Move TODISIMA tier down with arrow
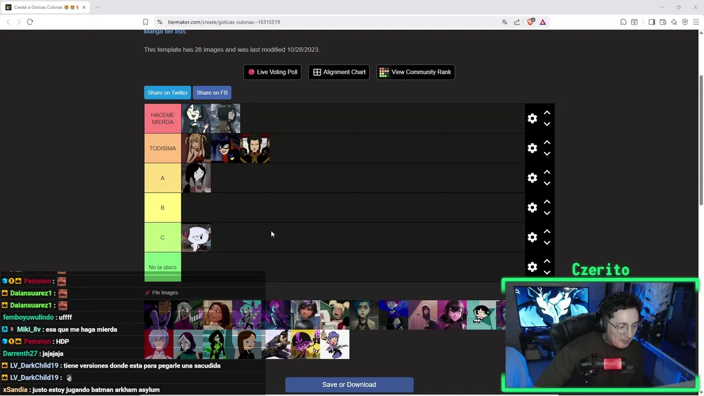Image resolution: width=704 pixels, height=396 pixels. [x=547, y=154]
